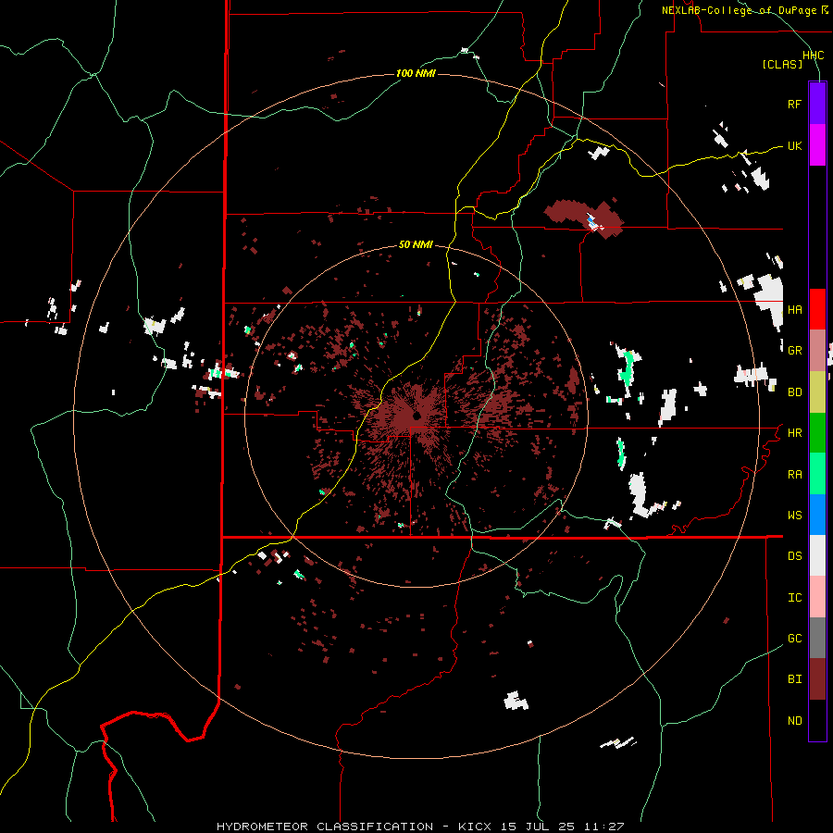Click the HHC product code text
Viewport: 833px width, 833px height.
(813, 56)
